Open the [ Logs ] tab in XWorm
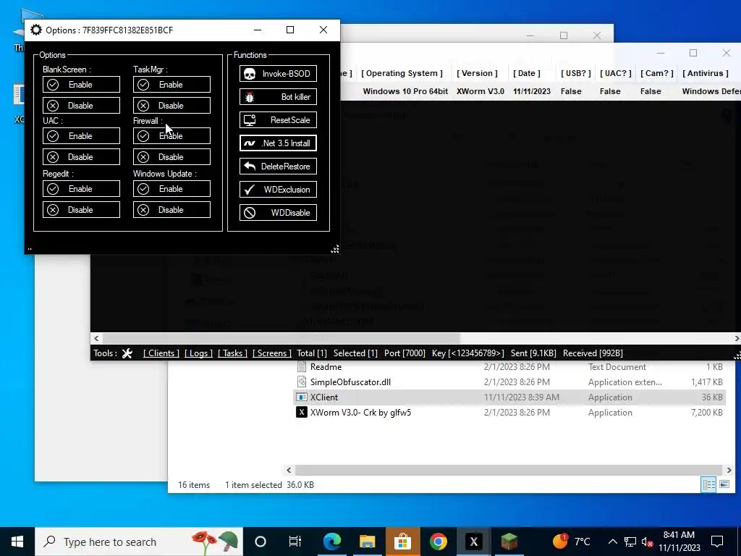The height and width of the screenshot is (556, 741). coord(198,353)
